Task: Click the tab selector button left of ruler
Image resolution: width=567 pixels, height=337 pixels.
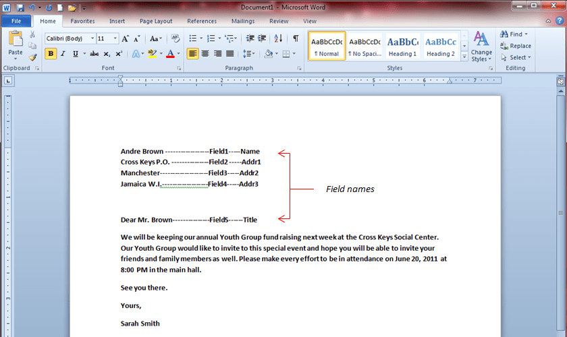Action: pos(8,81)
